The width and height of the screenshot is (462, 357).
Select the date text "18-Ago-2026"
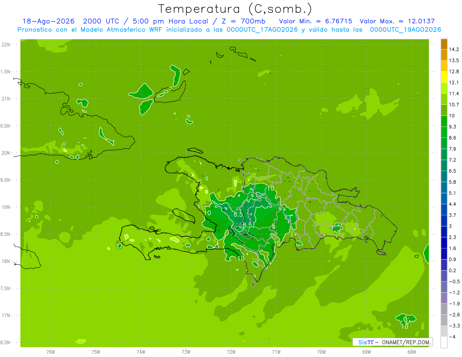click(48, 21)
